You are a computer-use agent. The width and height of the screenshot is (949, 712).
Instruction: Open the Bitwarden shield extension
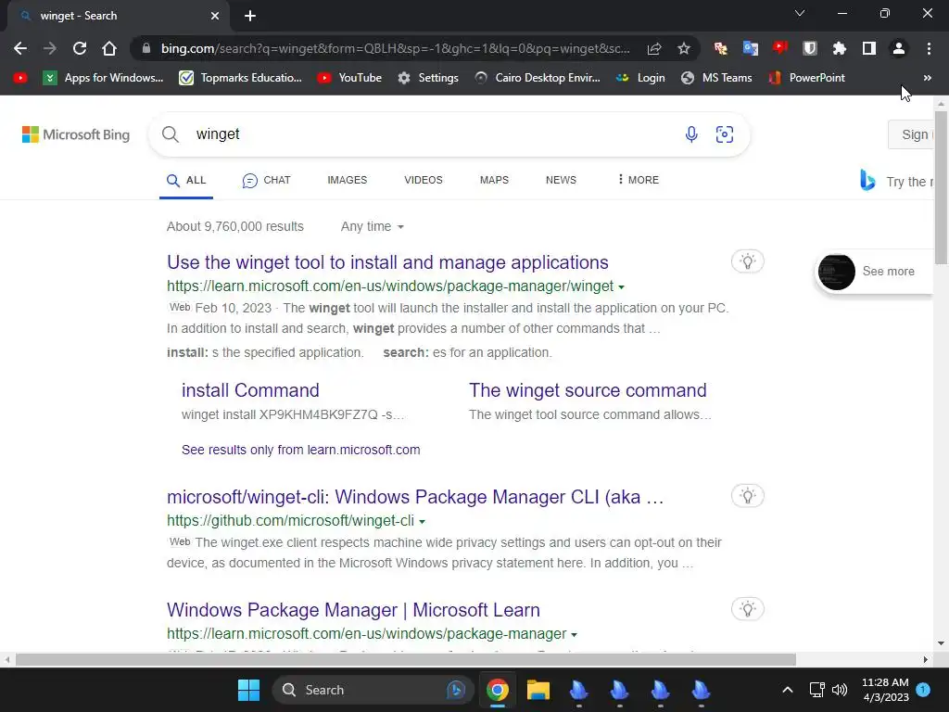tap(810, 48)
